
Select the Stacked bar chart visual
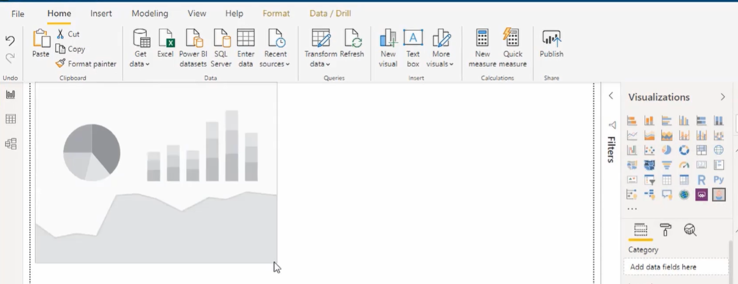[632, 121]
